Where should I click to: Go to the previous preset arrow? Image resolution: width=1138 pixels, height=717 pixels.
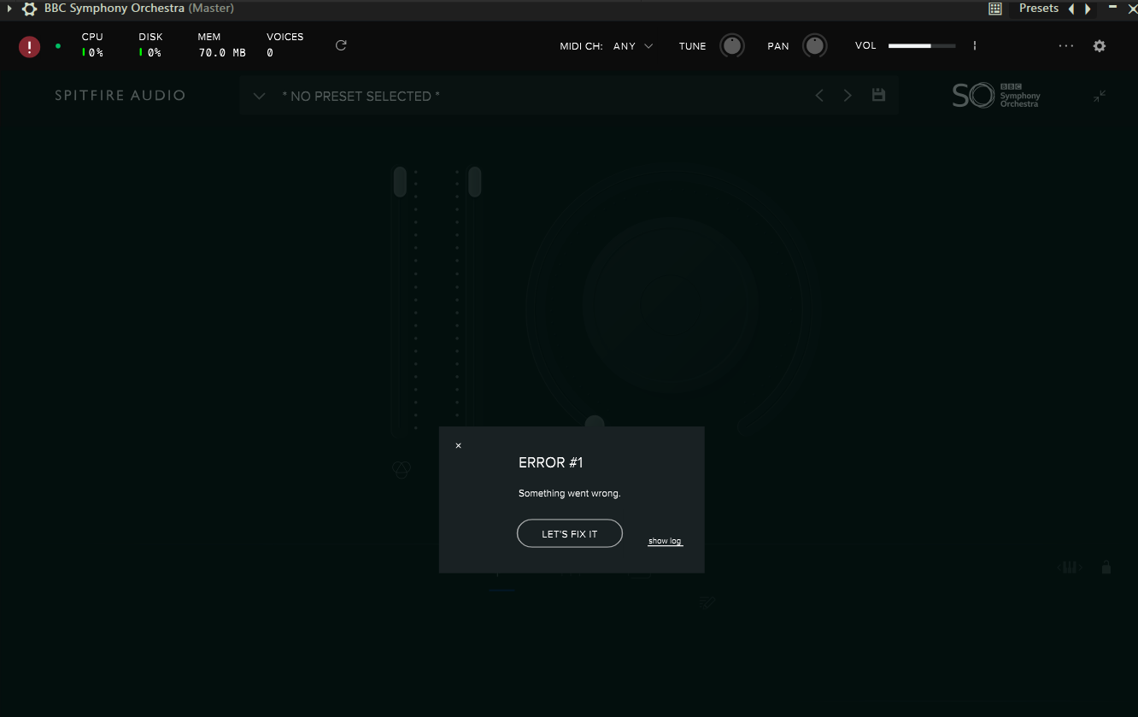tap(819, 96)
